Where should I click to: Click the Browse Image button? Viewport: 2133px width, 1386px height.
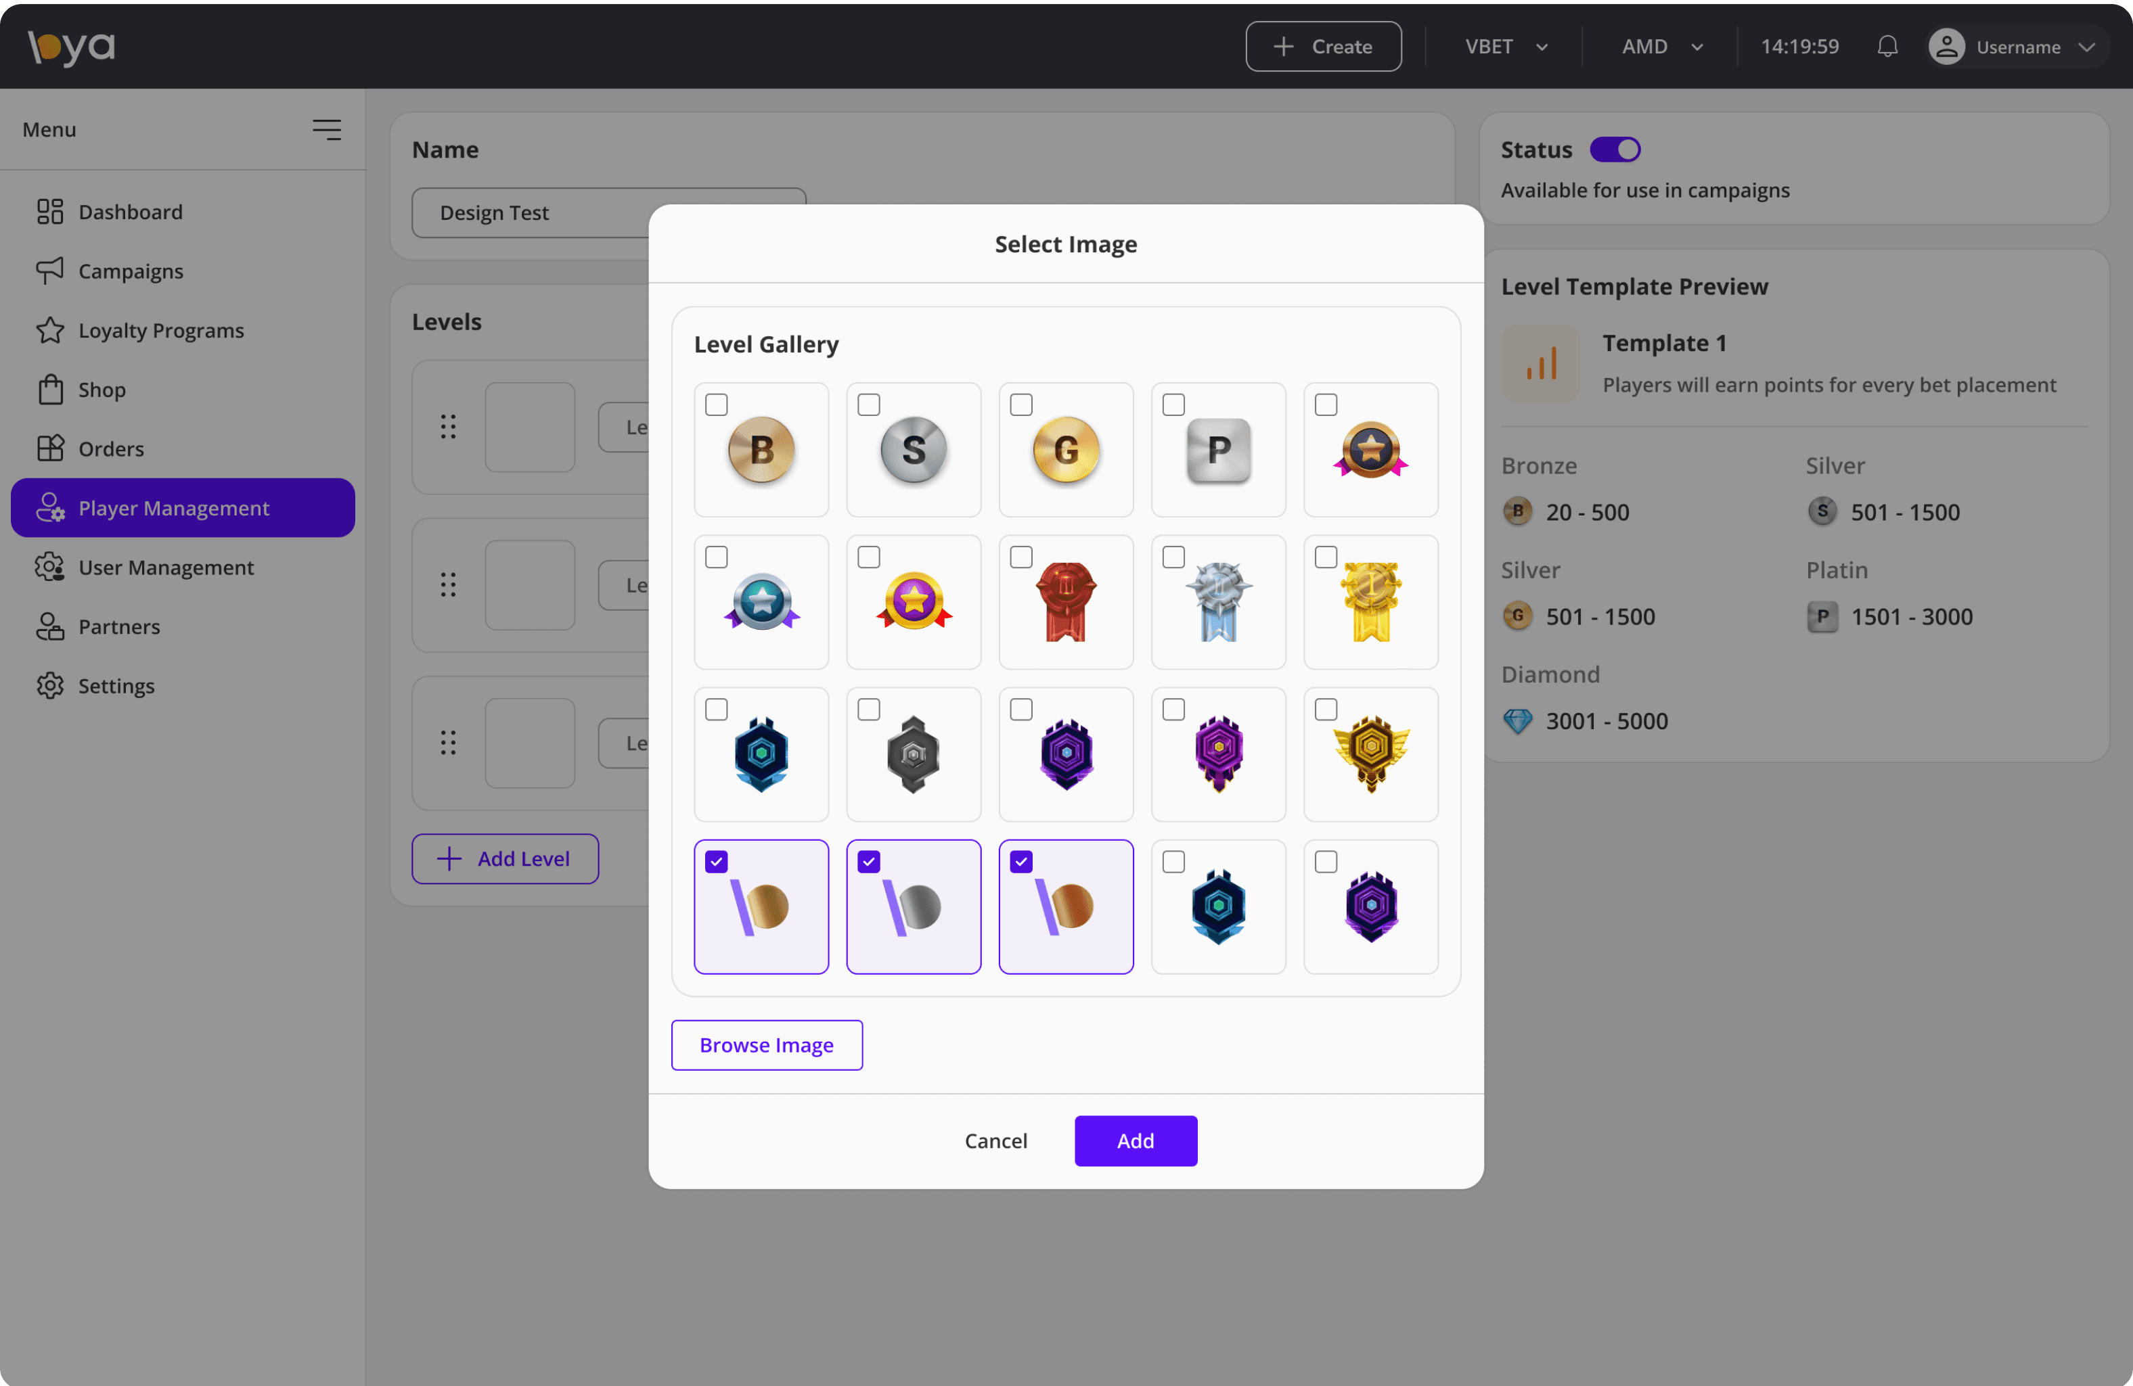[766, 1044]
